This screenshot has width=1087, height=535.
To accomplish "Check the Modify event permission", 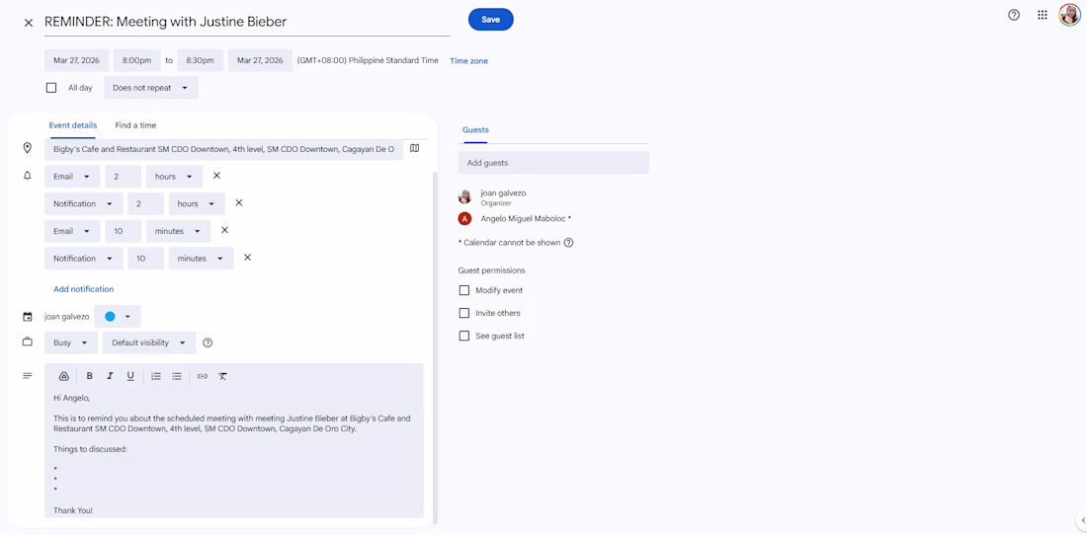I will 464,290.
